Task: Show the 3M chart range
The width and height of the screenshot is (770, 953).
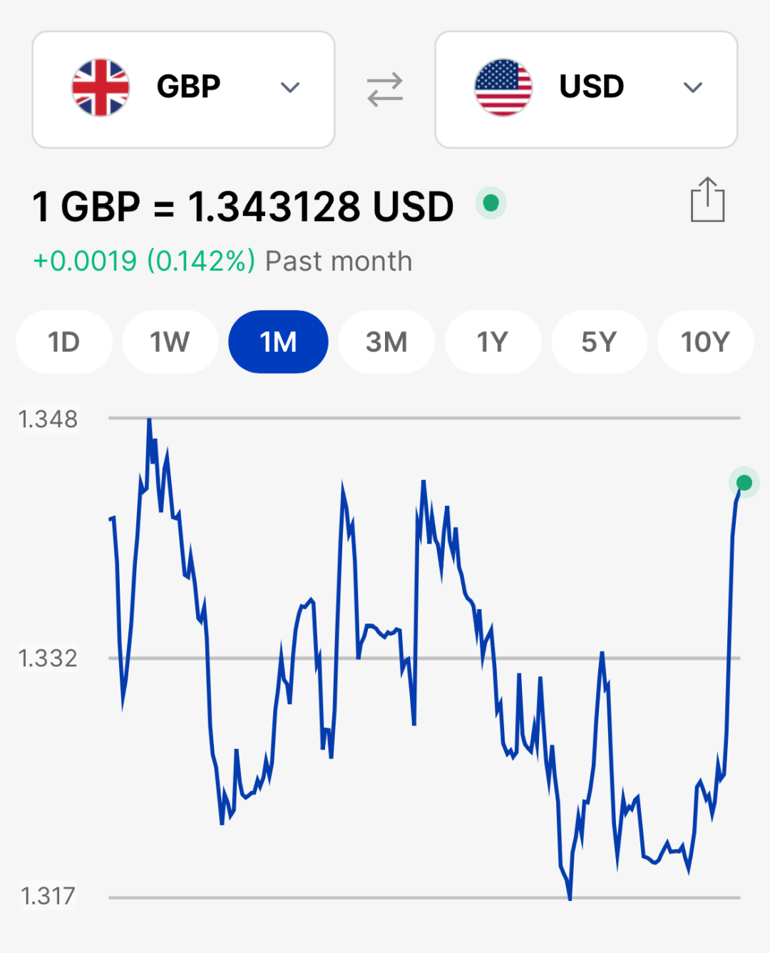Action: [386, 342]
